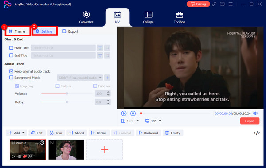Toggle the Fade in checkbox
Screen dimensions: 266x168
coord(58,86)
